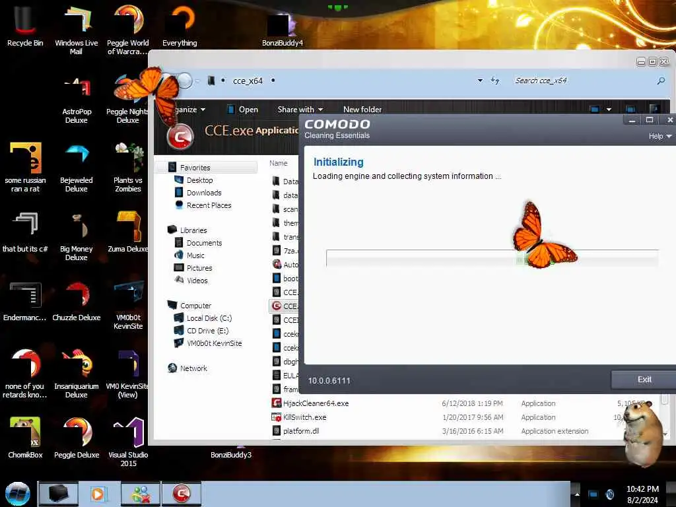
Task: Select VM0b0t KevinSite in navigation pane
Action: [x=214, y=343]
